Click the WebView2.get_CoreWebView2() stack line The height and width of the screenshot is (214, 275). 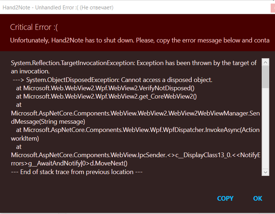pyautogui.click(x=106, y=96)
